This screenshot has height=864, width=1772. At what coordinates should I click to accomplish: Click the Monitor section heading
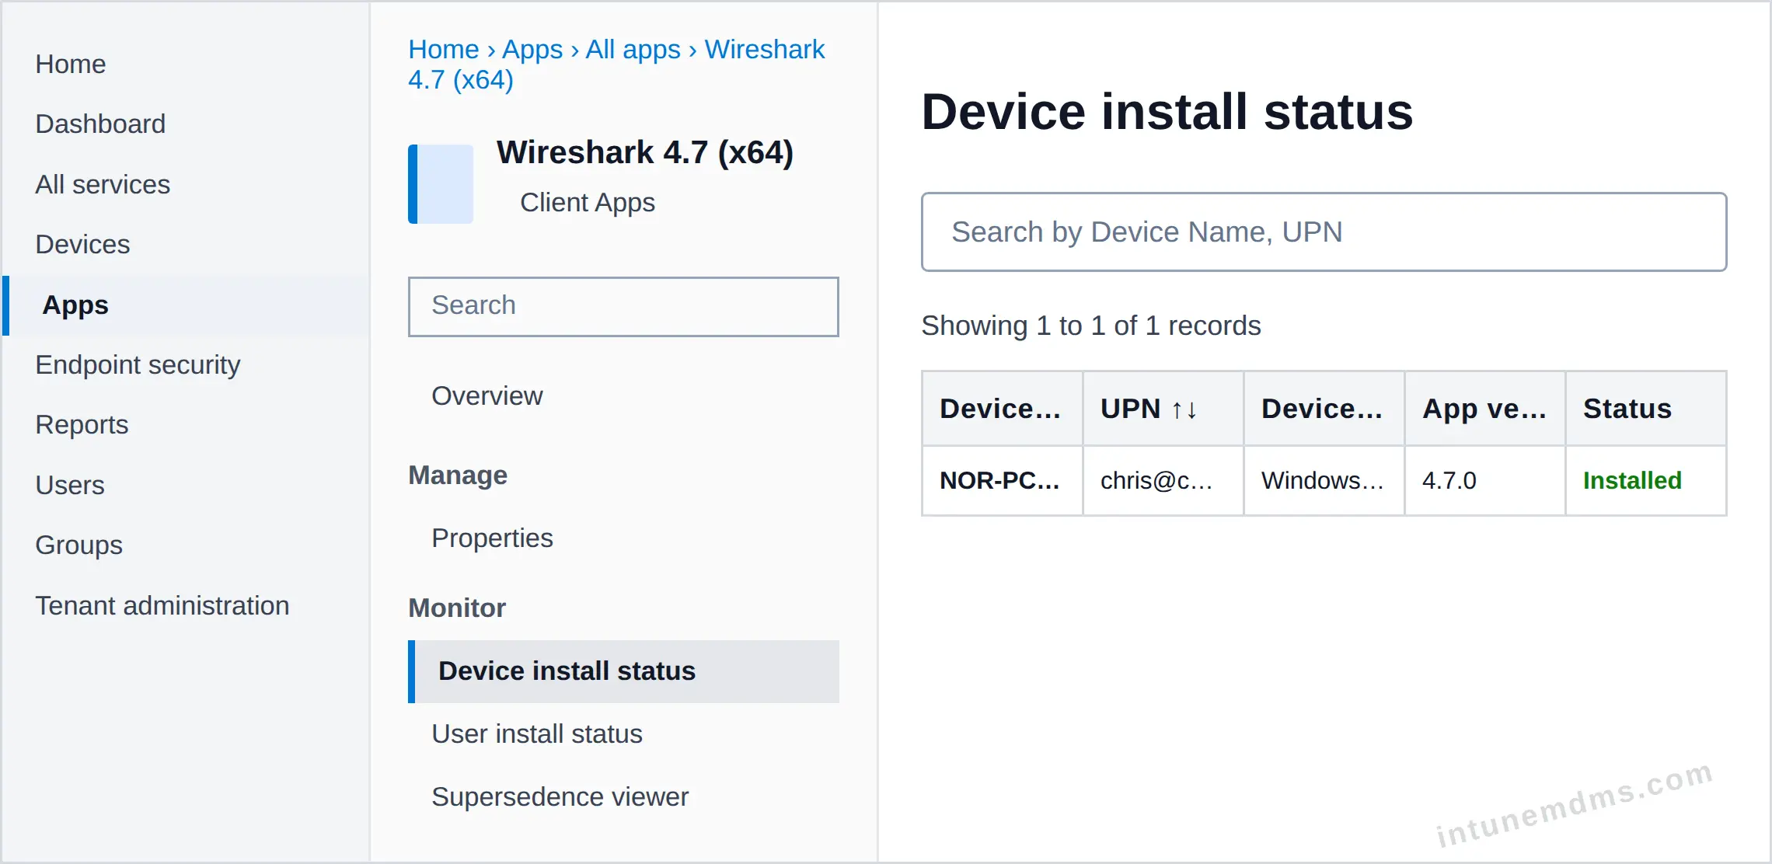click(x=457, y=608)
